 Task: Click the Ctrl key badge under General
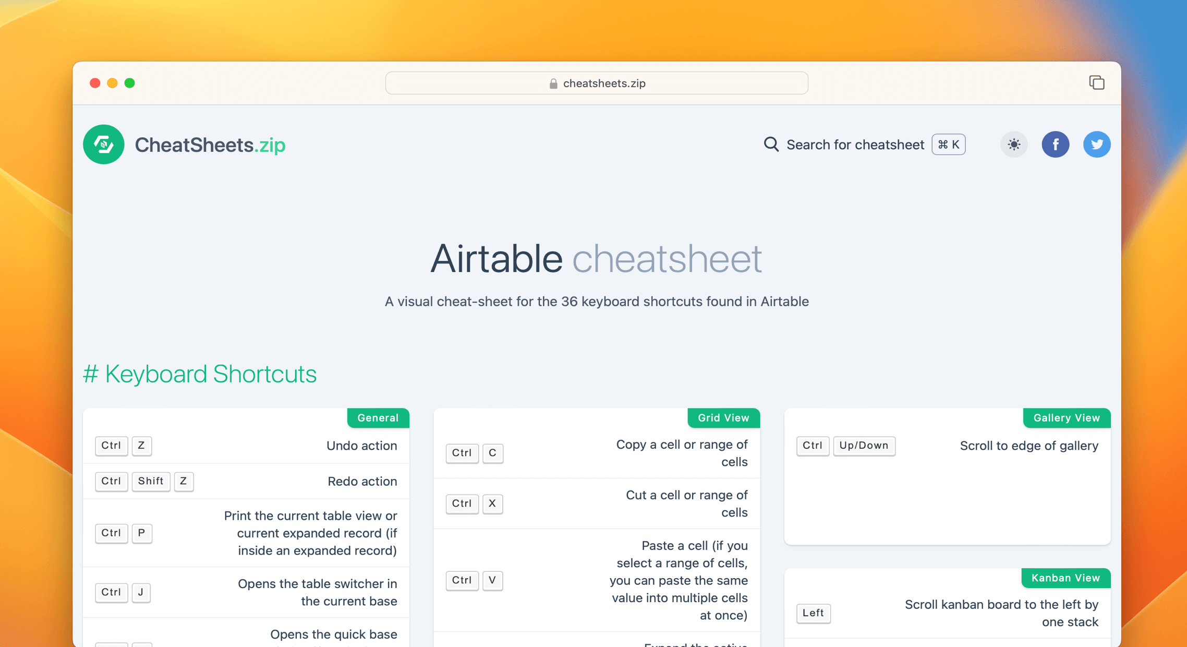(x=111, y=446)
